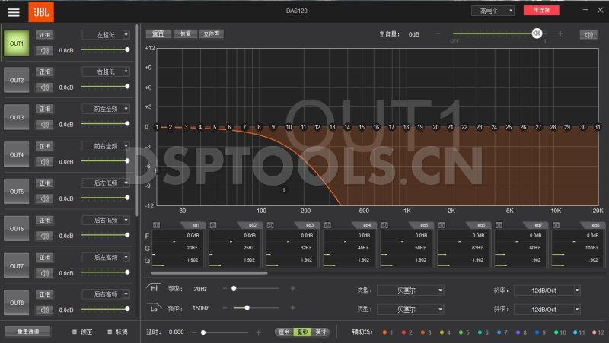The height and width of the screenshot is (343, 609).
Task: Click the Hi pass filter icon
Action: click(x=154, y=287)
